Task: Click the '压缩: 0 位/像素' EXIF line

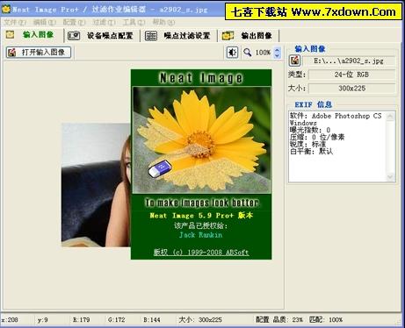Action: coord(317,137)
